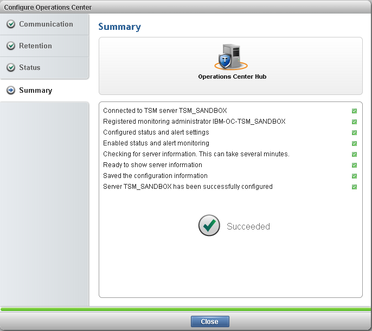
Task: Click the Retention step checkmark icon
Action: click(11, 46)
